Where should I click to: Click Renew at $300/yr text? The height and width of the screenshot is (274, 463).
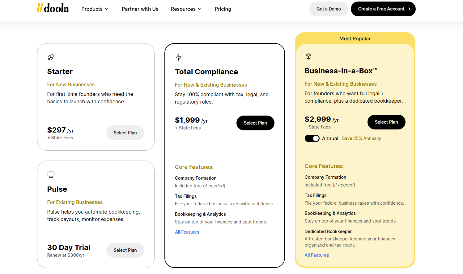pos(66,255)
